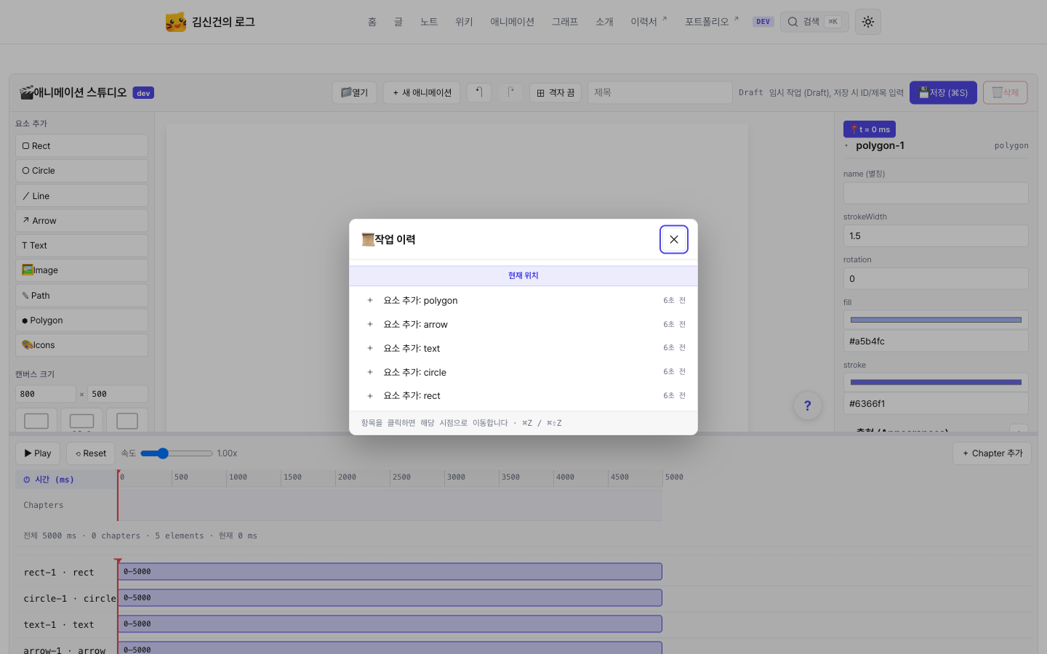Click the redo arrow button
This screenshot has height=654, width=1047.
tap(510, 92)
